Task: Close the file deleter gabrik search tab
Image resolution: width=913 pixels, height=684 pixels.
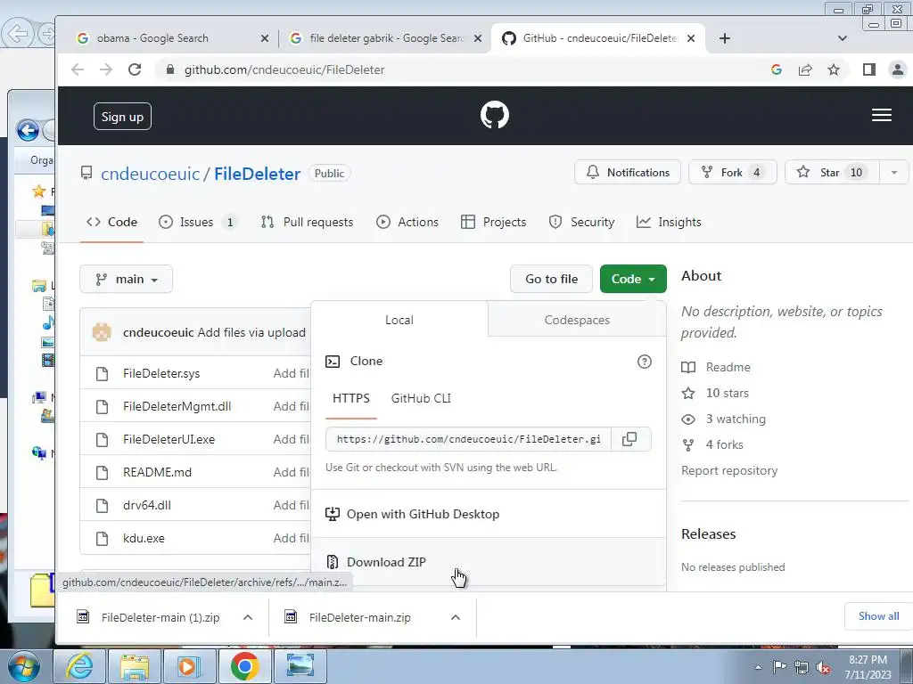Action: [x=478, y=38]
